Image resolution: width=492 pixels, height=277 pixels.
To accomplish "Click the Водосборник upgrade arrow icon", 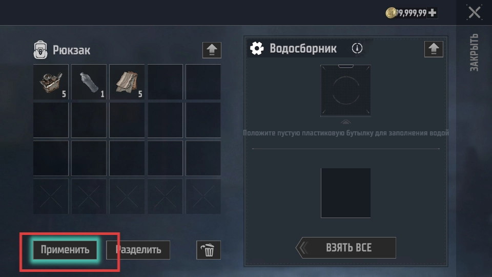I will (434, 49).
